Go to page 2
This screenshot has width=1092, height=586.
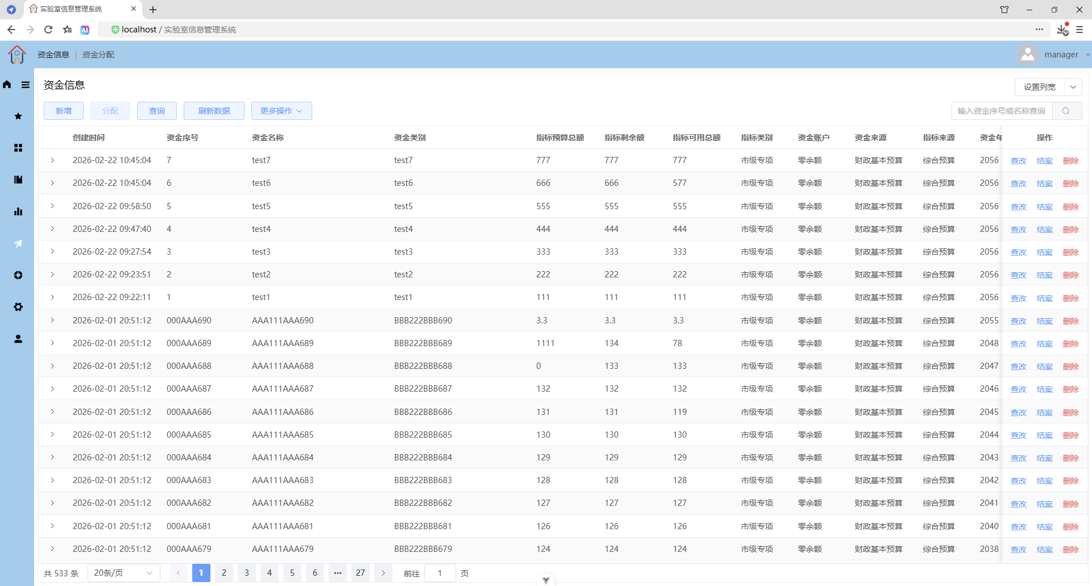pyautogui.click(x=224, y=573)
